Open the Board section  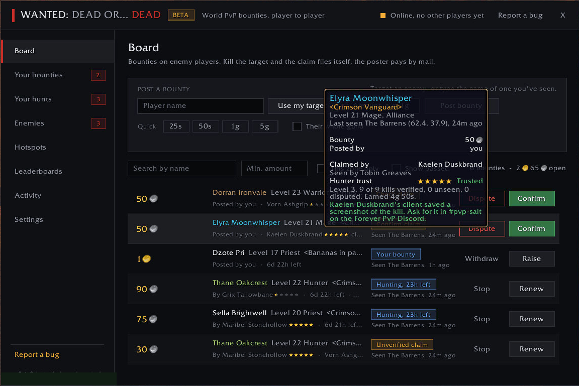[x=58, y=51]
